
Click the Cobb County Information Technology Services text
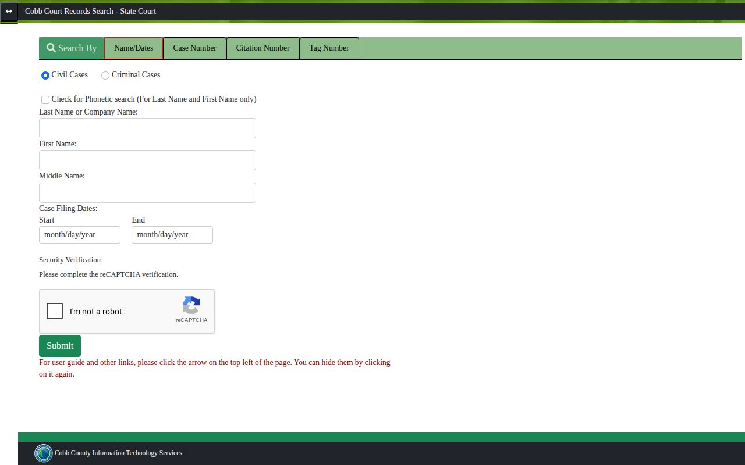(118, 453)
